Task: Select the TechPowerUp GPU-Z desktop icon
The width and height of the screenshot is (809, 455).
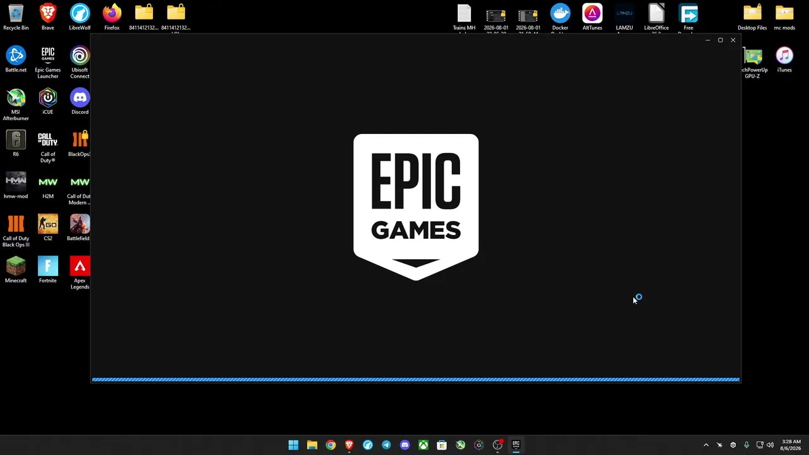Action: pyautogui.click(x=754, y=63)
